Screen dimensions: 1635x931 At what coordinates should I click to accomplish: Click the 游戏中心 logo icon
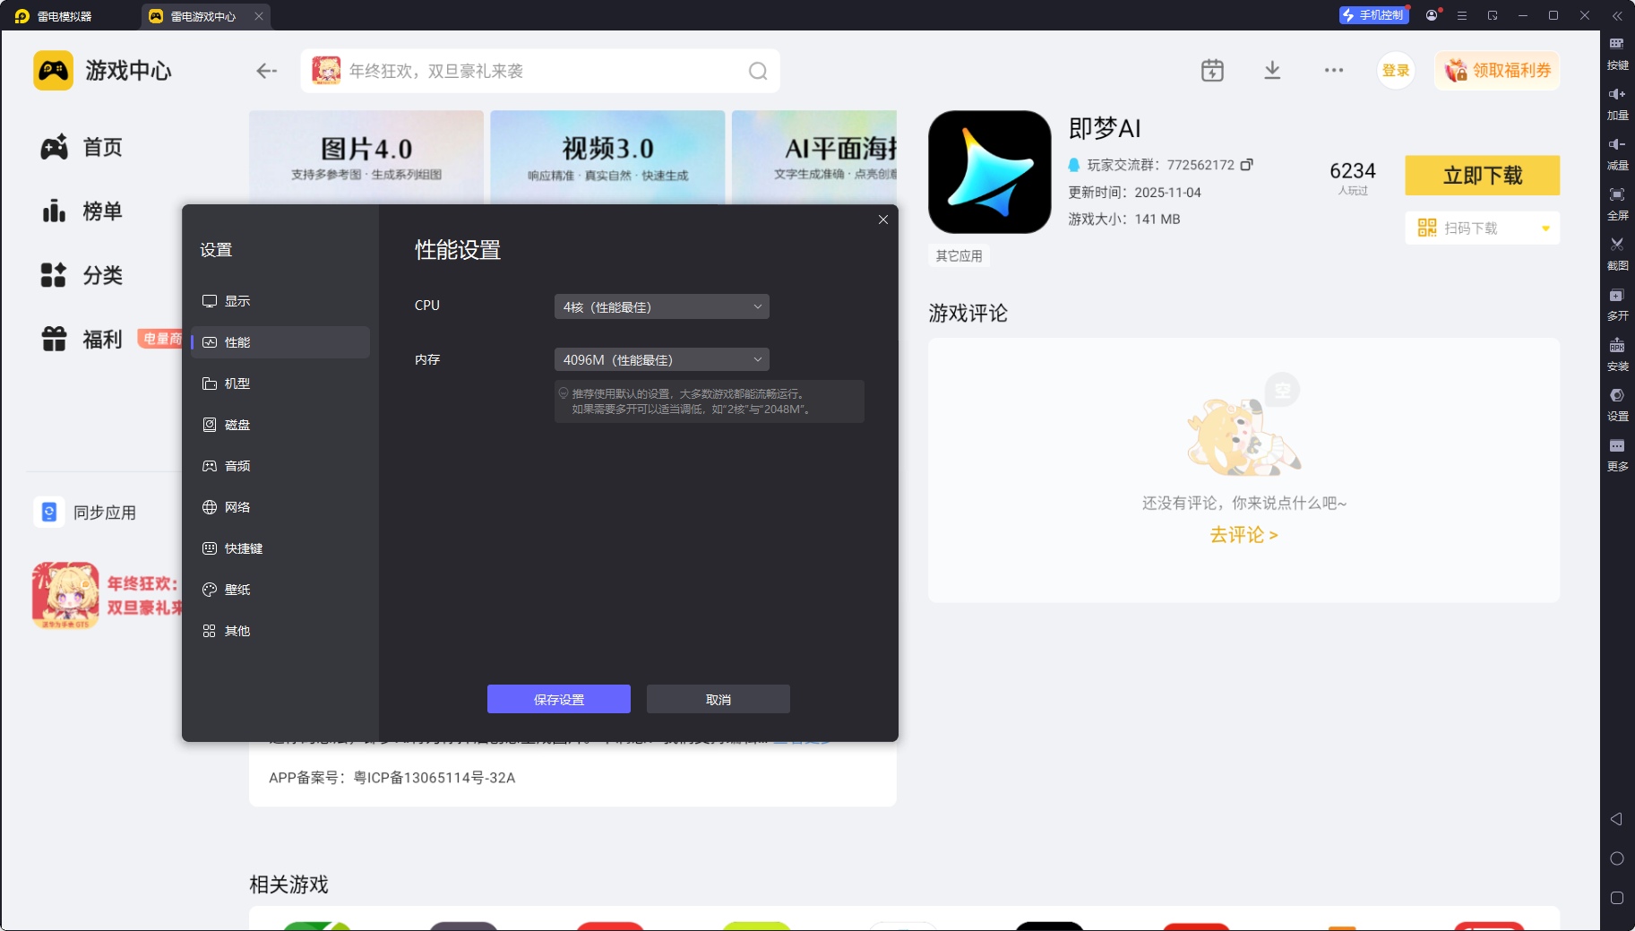tap(53, 71)
